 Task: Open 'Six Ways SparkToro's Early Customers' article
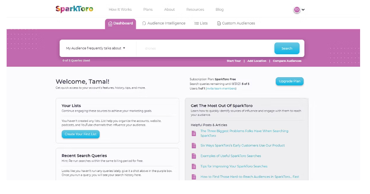tap(243, 145)
